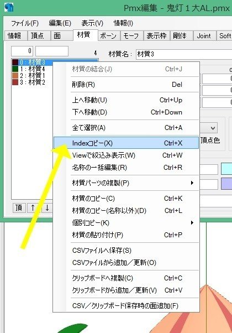Switch to the 表示枠 tab

pyautogui.click(x=156, y=35)
